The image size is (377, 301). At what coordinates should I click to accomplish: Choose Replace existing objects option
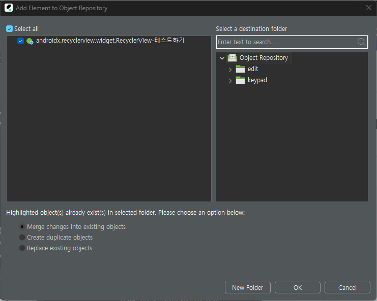pos(22,248)
